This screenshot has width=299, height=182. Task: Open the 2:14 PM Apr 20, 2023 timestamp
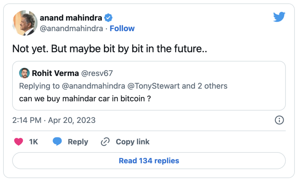(54, 120)
